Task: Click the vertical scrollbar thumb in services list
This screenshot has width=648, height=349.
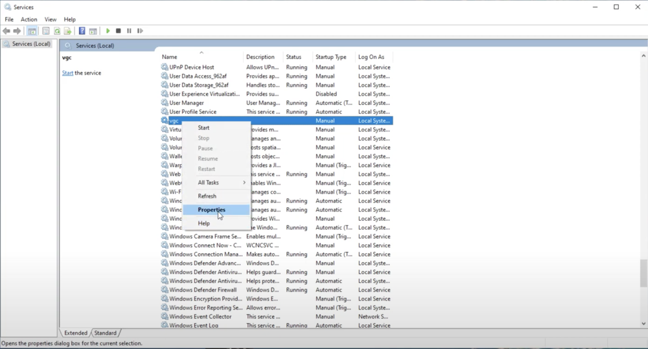Action: pos(643,273)
